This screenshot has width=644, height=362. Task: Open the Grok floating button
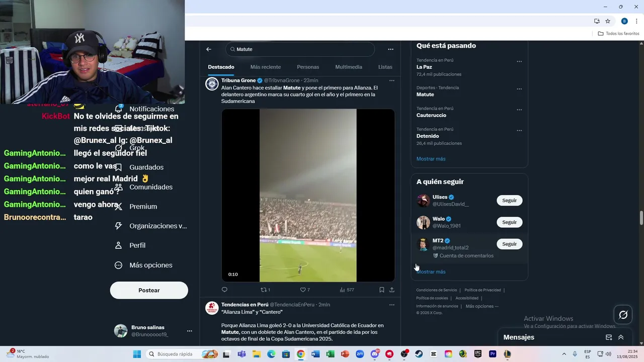coord(623,315)
